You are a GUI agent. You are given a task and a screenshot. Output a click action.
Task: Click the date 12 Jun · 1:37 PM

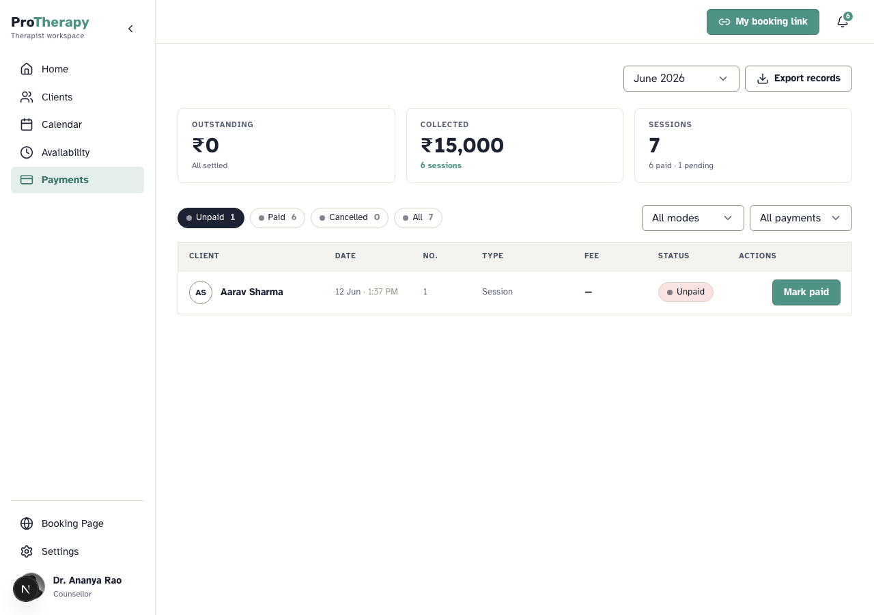click(x=367, y=292)
